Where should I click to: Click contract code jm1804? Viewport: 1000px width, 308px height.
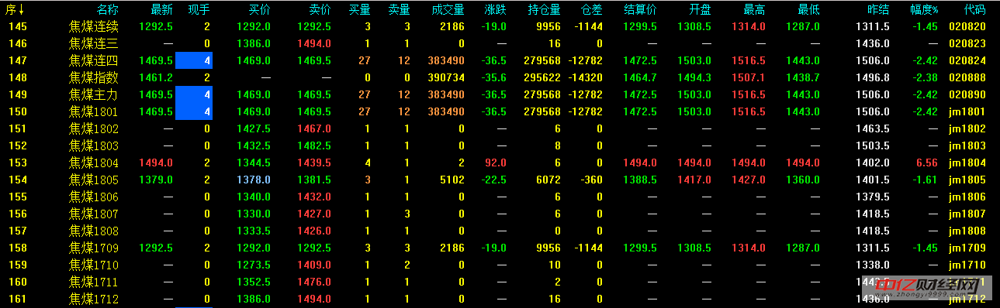tap(967, 163)
